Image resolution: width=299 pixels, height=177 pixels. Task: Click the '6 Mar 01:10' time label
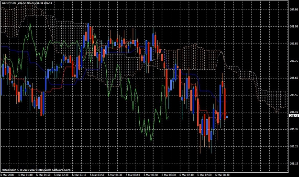25,175
